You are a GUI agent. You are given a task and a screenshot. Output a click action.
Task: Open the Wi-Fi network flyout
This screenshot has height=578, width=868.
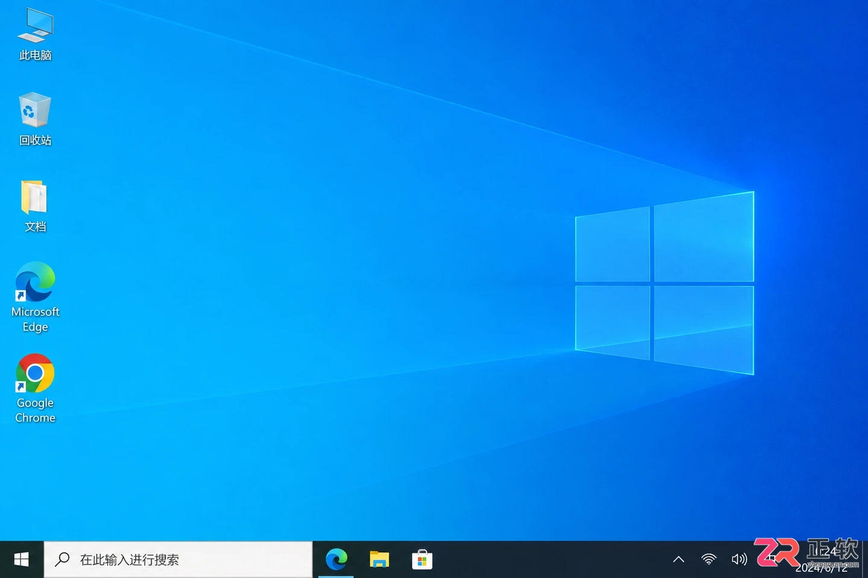(709, 559)
